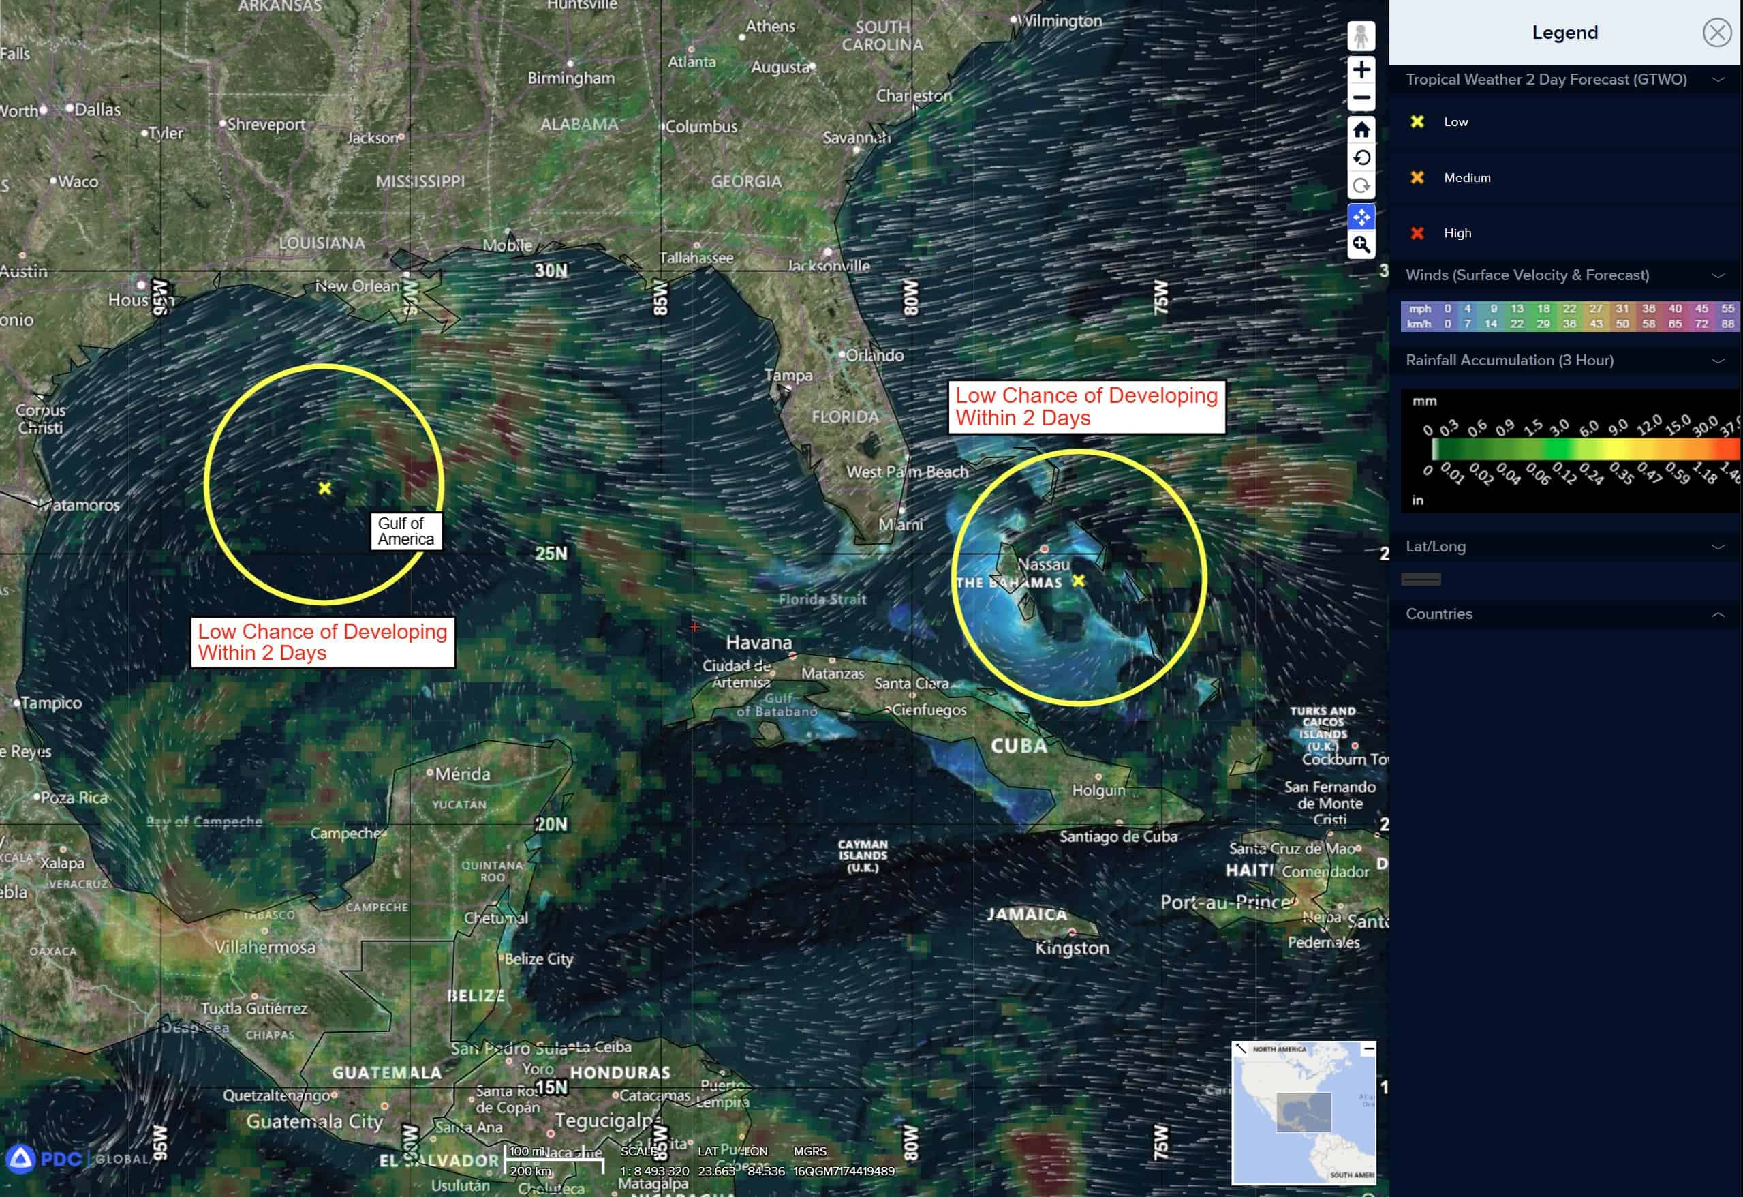The image size is (1743, 1197).
Task: Select the zoom-to-area magnifier tool
Action: pos(1361,245)
